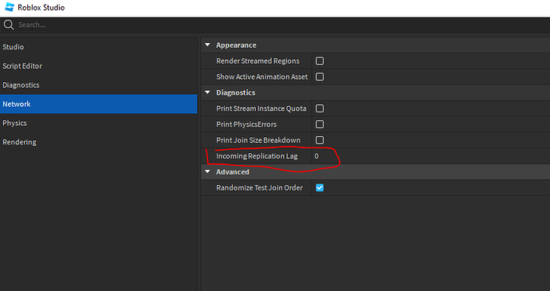Select the Network settings category
The width and height of the screenshot is (550, 291).
pos(99,104)
